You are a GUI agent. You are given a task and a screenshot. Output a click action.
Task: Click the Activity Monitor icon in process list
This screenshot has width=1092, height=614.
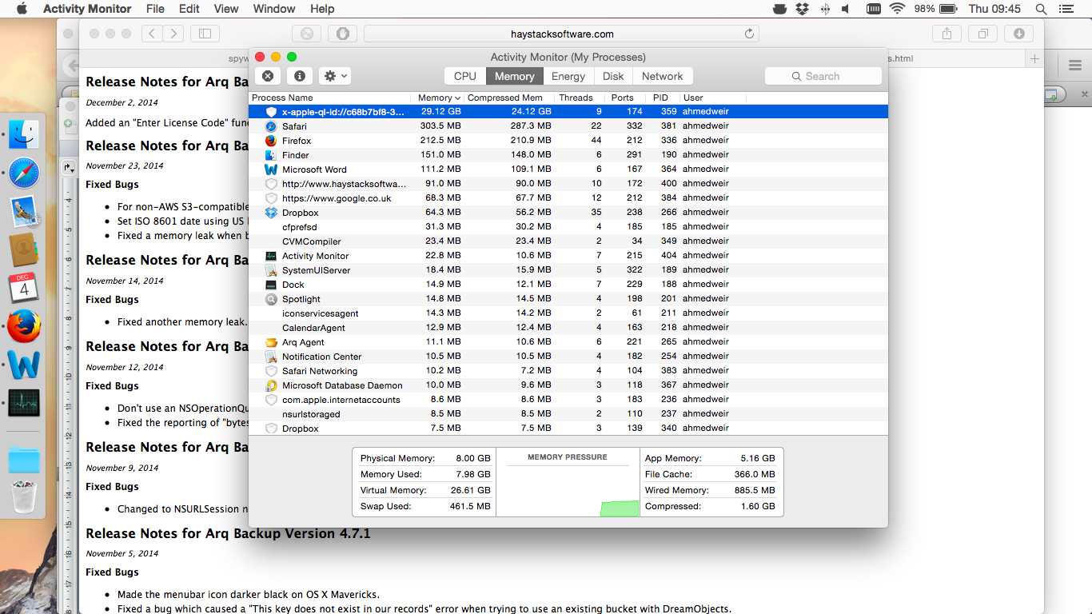click(271, 256)
